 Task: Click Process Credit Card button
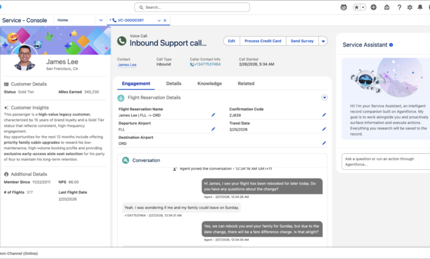click(x=263, y=41)
